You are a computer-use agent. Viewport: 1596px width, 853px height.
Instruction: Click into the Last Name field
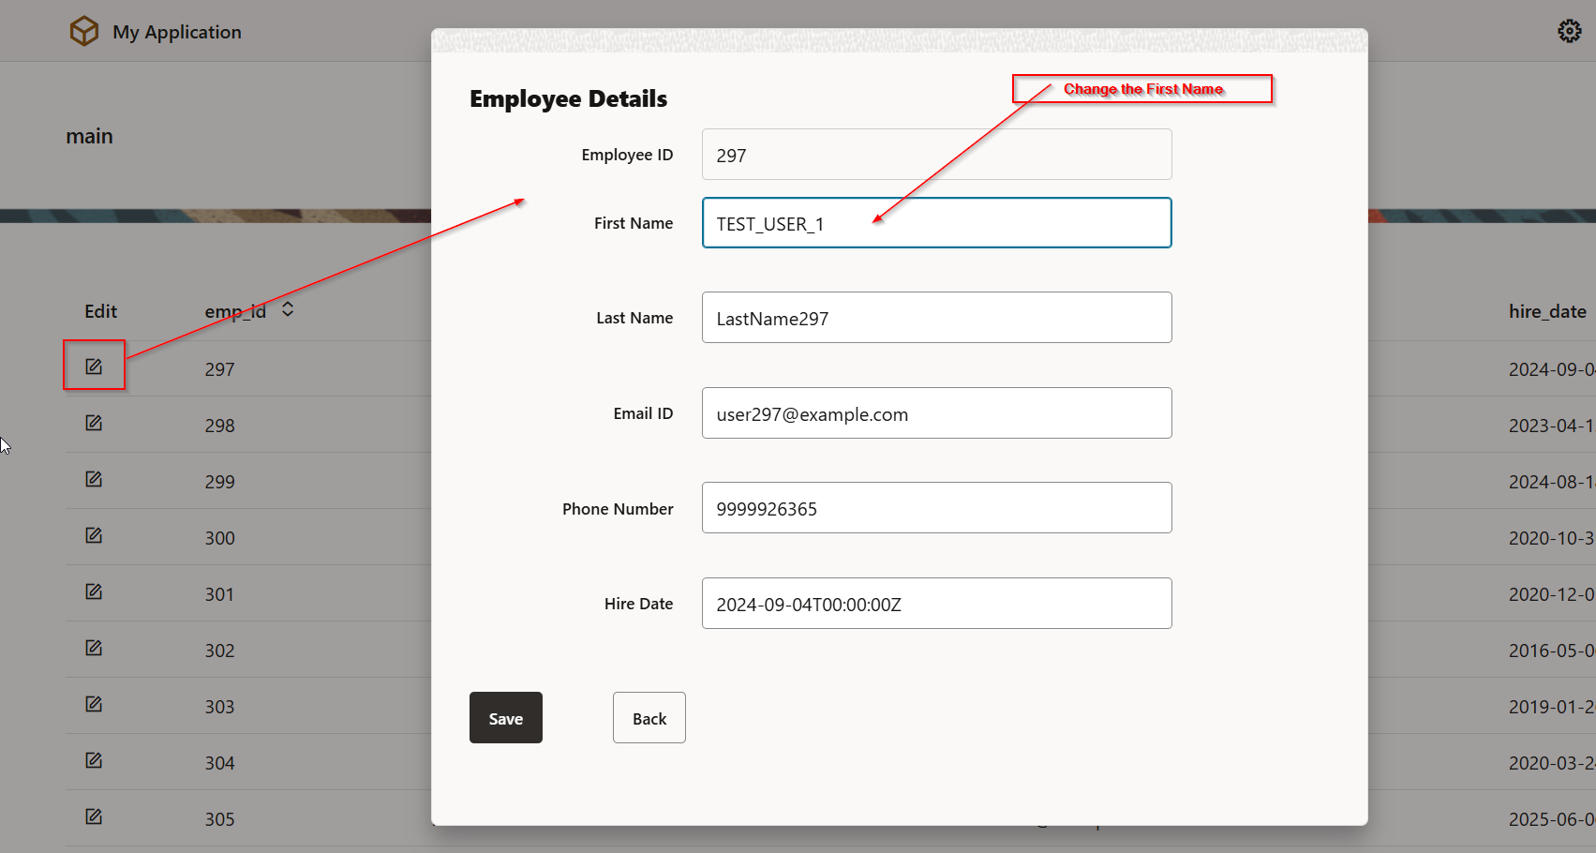point(936,318)
